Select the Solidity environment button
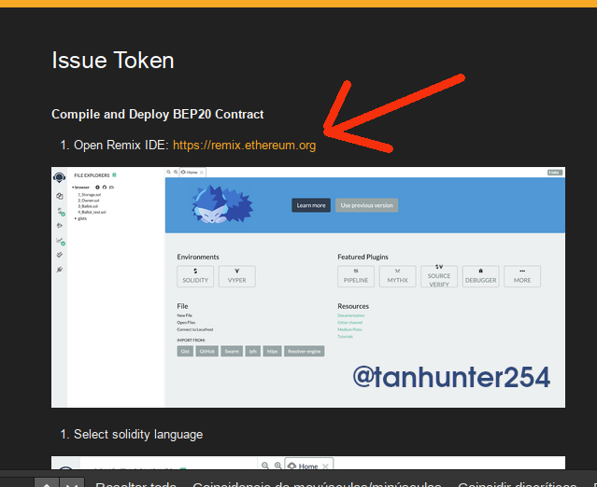597x487 pixels. coord(195,276)
